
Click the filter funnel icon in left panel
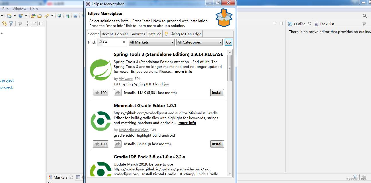click(11, 23)
